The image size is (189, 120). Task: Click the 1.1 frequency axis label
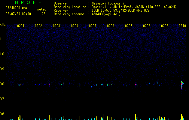(2, 39)
